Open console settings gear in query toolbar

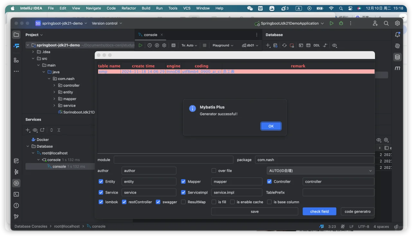(x=164, y=46)
